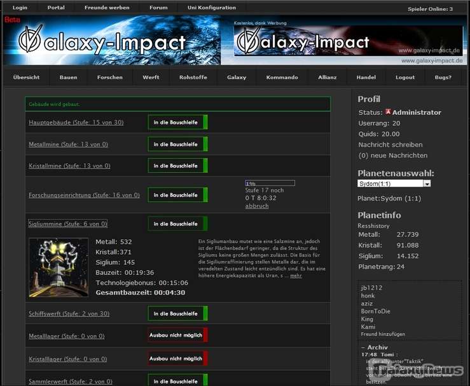Click Nachricht schreiben in profile

tap(391, 145)
